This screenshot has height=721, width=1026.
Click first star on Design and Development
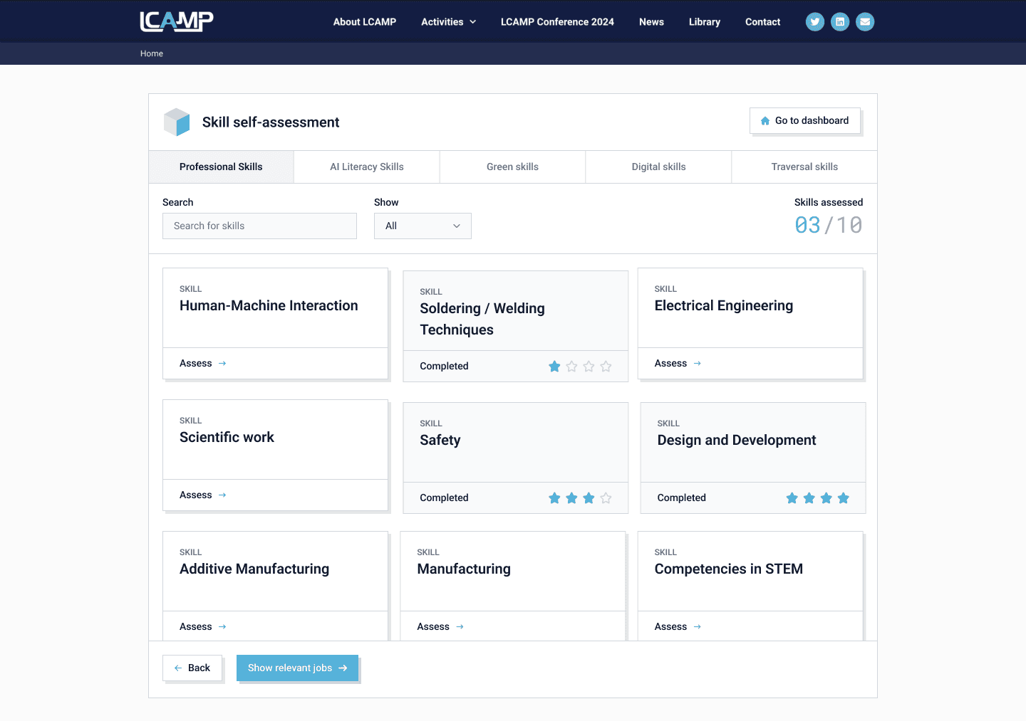pos(792,498)
